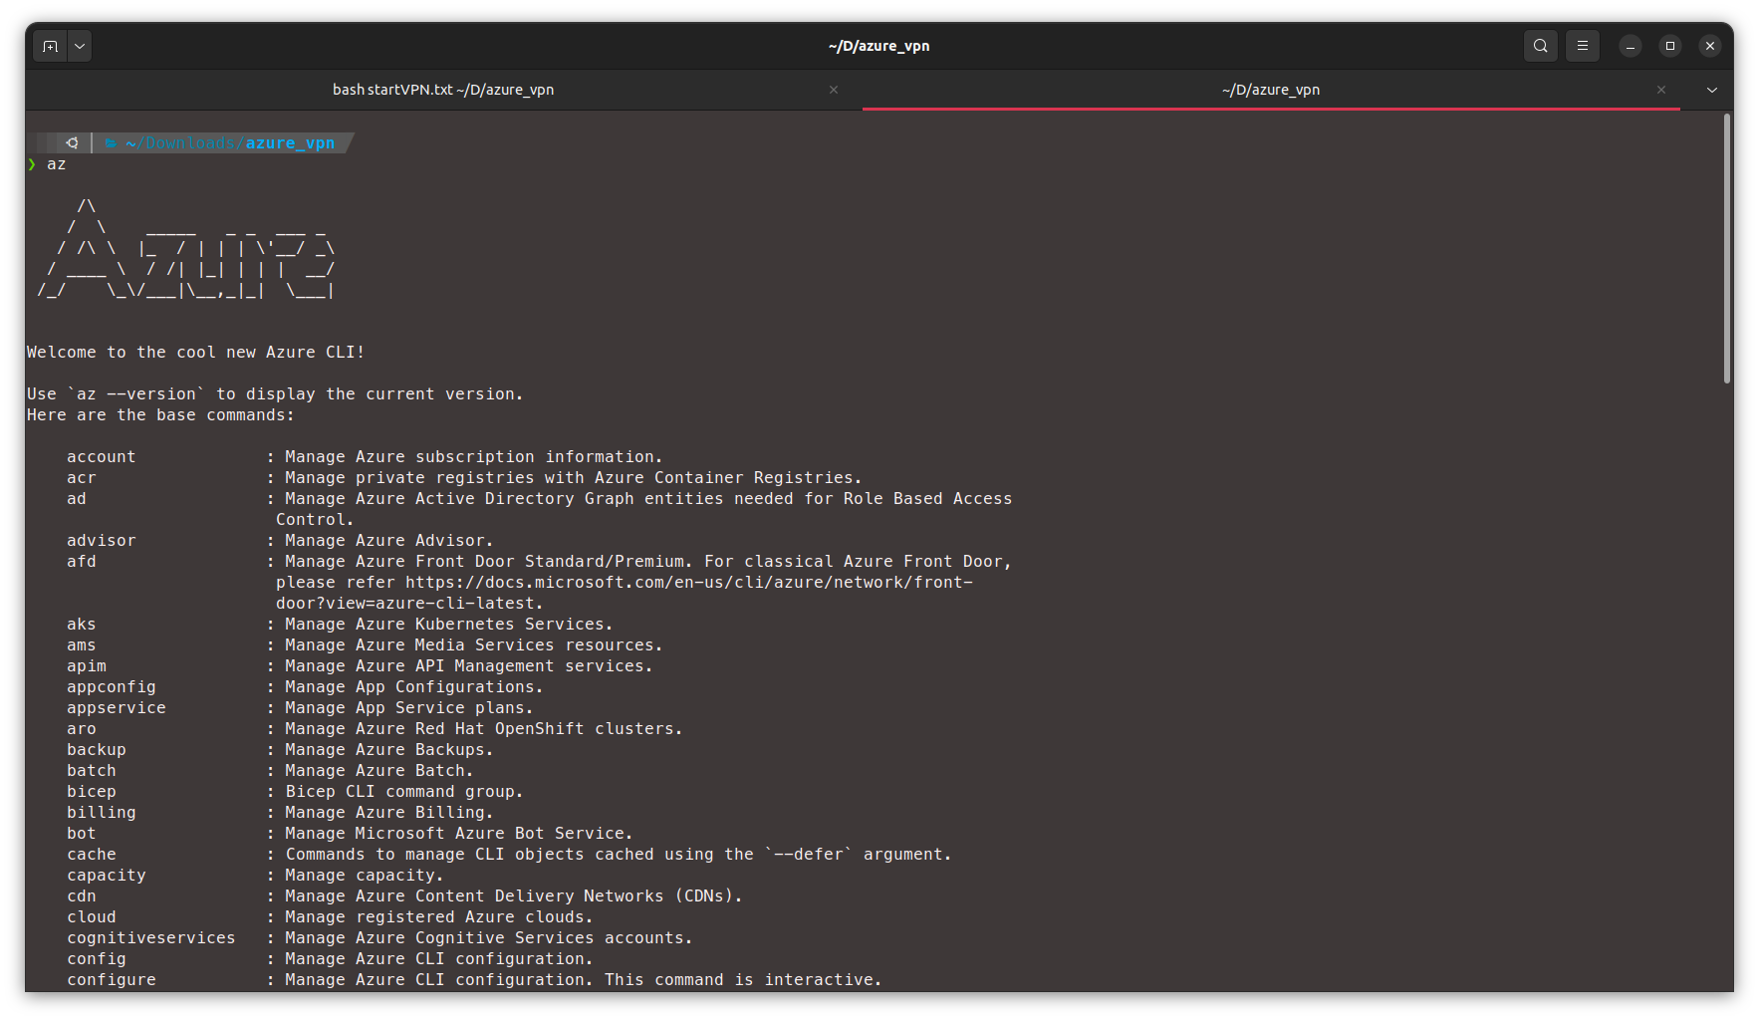Click the account entry in the command list
Image resolution: width=1759 pixels, height=1020 pixels.
click(101, 456)
